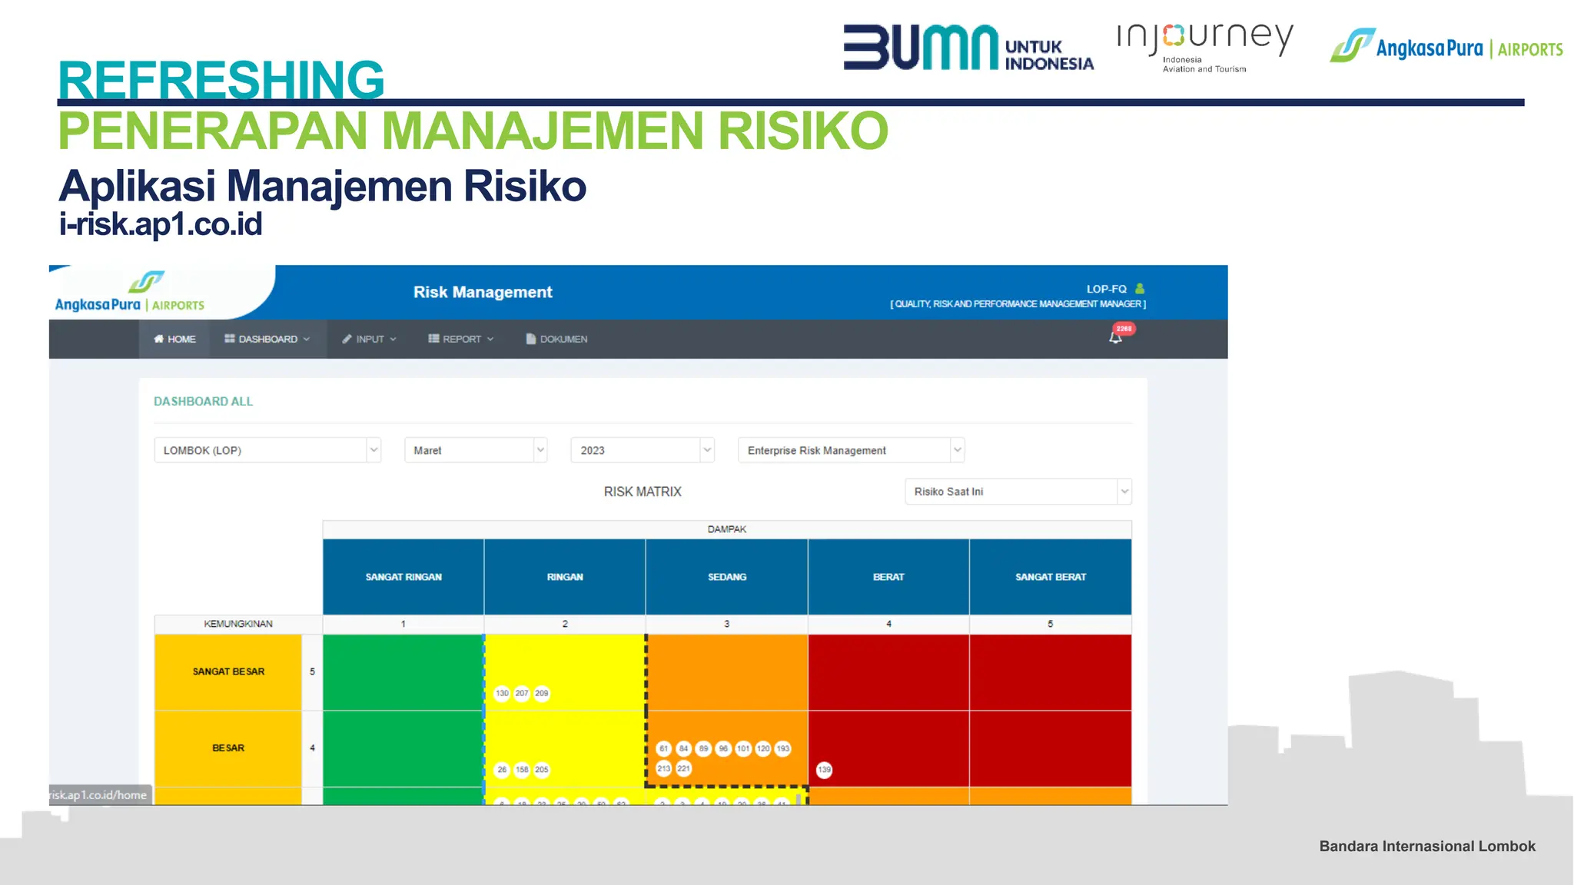This screenshot has width=1574, height=885.
Task: Expand the 2023 year dropdown
Action: click(x=642, y=450)
